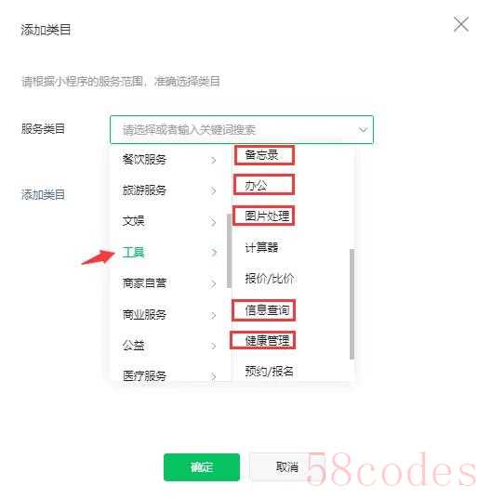The image size is (491, 498).
Task: Expand the 餐饮服务 category chevron
Action: 213,160
